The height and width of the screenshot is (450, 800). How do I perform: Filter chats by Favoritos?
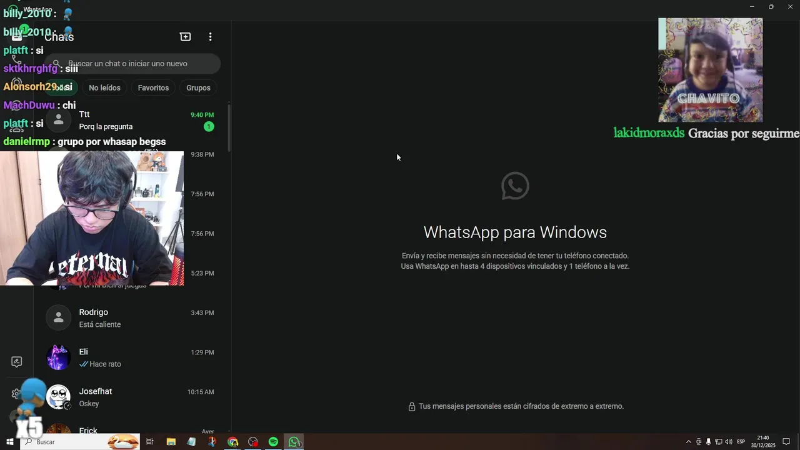(153, 88)
